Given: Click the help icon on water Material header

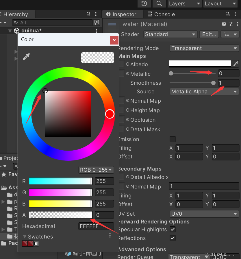Looking at the screenshot, I should (224, 24).
